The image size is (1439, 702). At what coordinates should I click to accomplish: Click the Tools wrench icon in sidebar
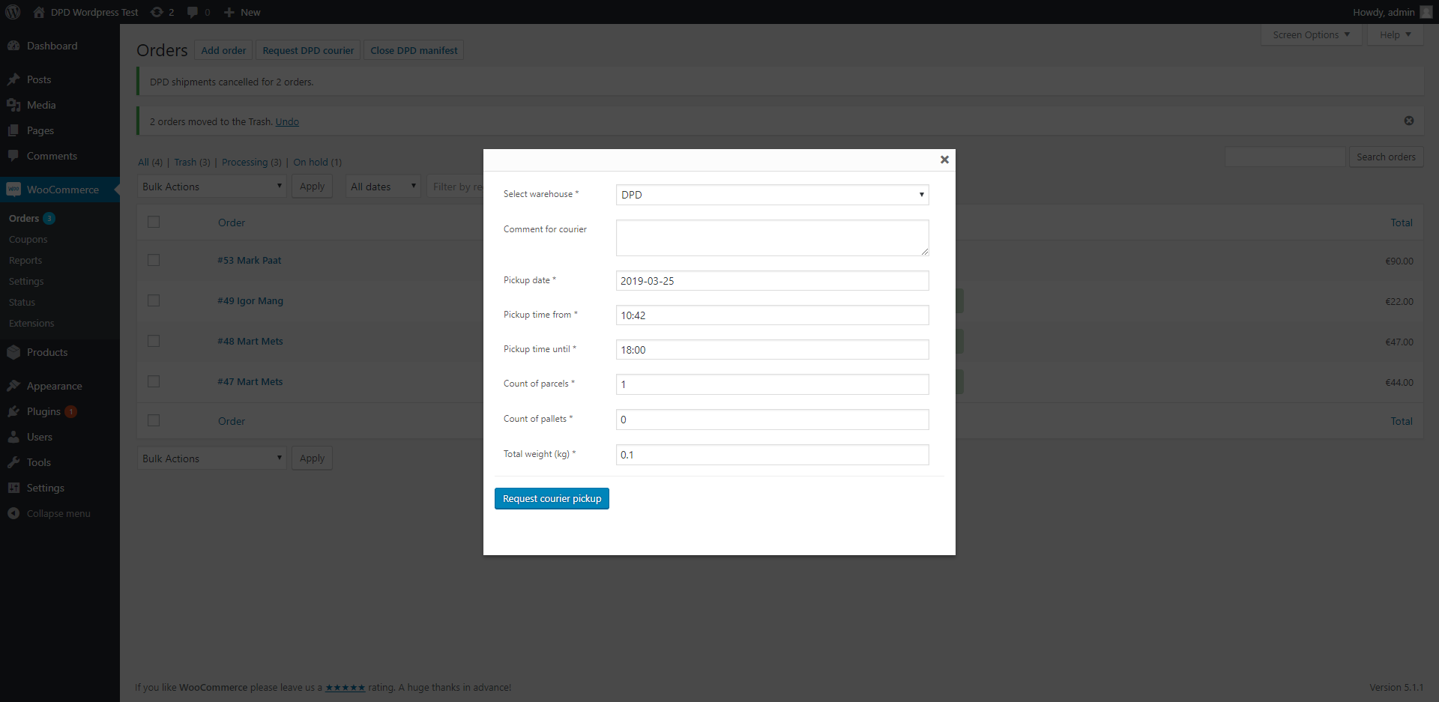click(13, 462)
